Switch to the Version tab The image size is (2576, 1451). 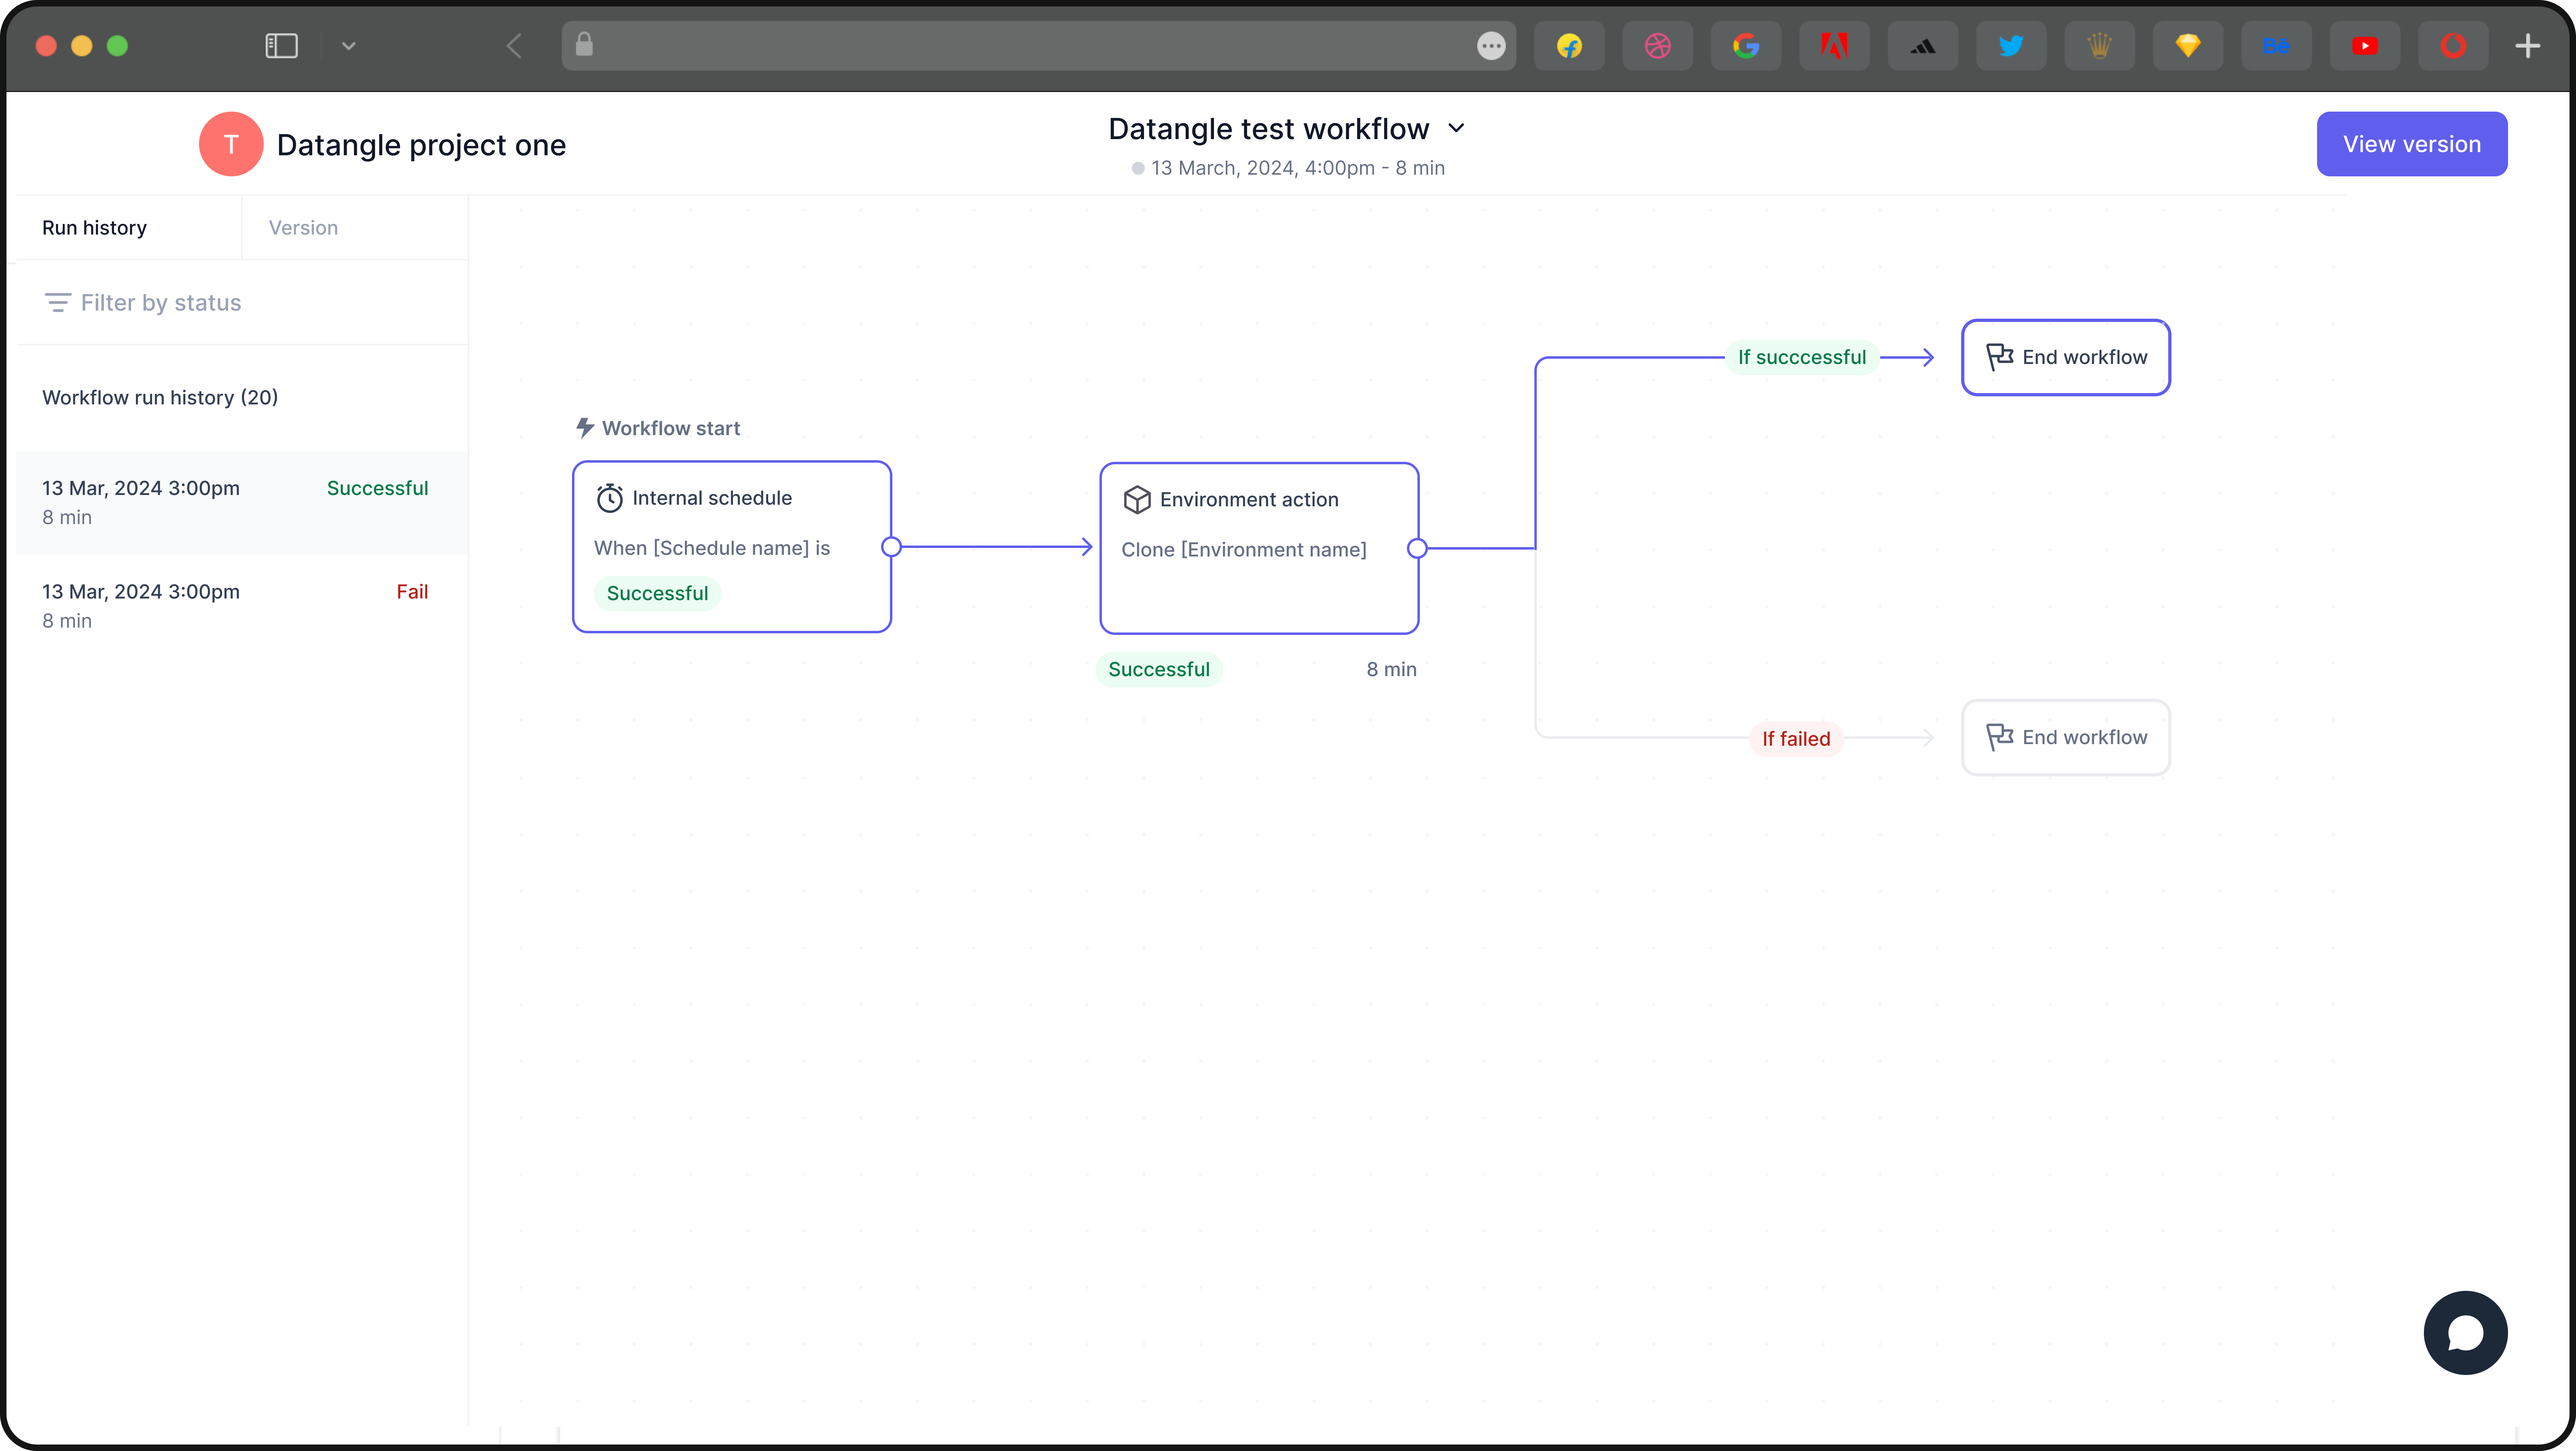pos(303,227)
